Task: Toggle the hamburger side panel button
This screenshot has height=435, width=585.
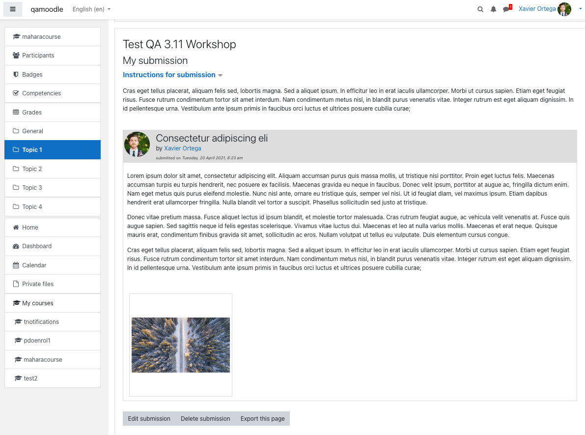Action: pyautogui.click(x=13, y=9)
